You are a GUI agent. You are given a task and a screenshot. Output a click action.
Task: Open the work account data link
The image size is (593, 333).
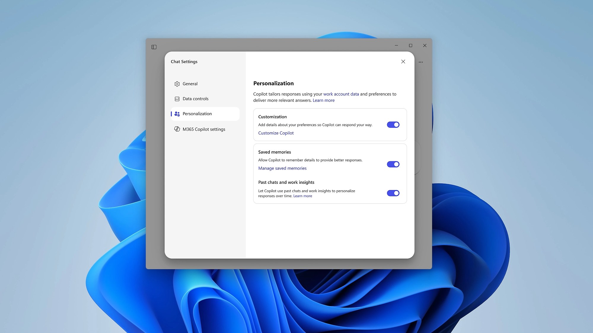click(341, 94)
